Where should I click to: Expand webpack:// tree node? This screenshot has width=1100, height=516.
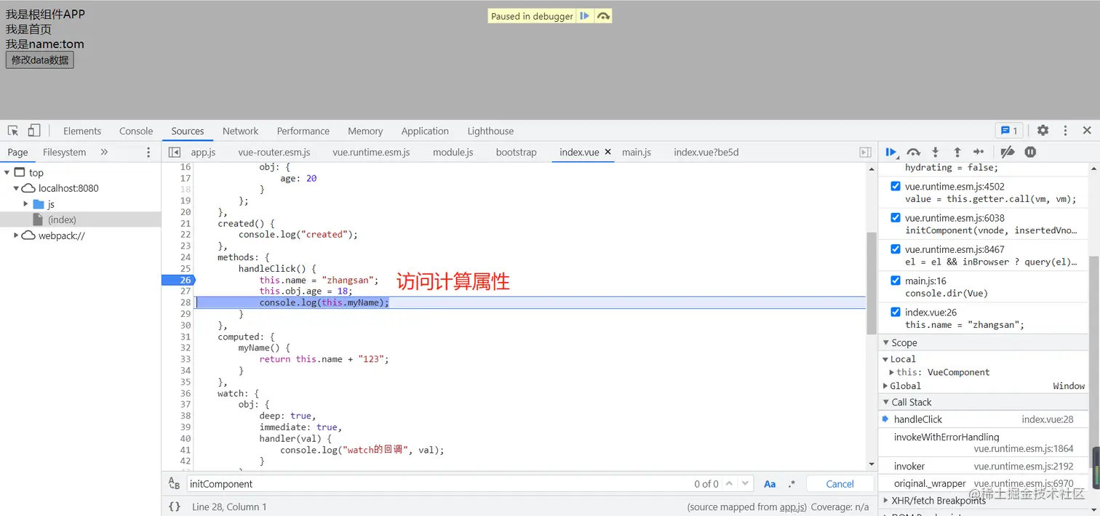coord(16,235)
